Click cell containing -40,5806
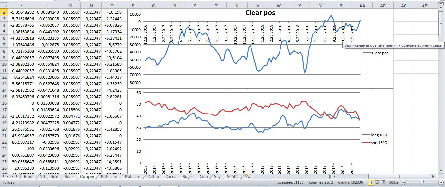445x187 pixels. tap(112, 168)
